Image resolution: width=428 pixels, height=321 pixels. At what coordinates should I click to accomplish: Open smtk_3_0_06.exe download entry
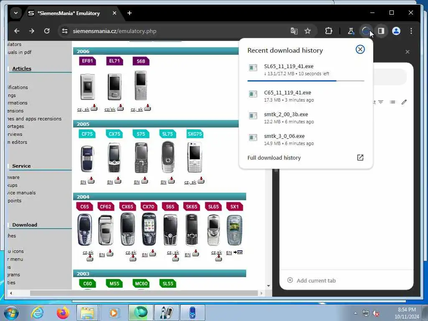(306, 140)
